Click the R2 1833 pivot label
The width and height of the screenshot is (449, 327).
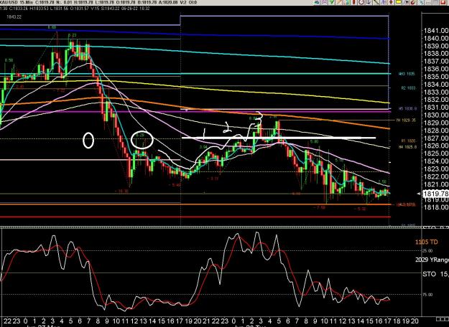pos(408,89)
